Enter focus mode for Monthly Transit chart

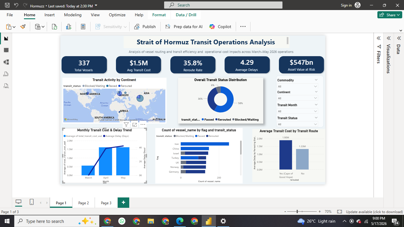135,125
